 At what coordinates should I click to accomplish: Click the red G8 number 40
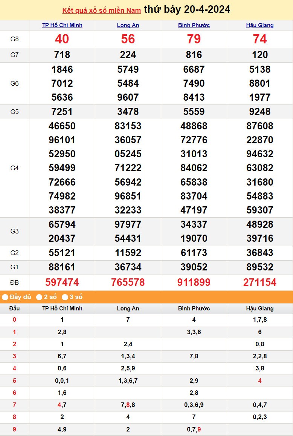point(62,39)
